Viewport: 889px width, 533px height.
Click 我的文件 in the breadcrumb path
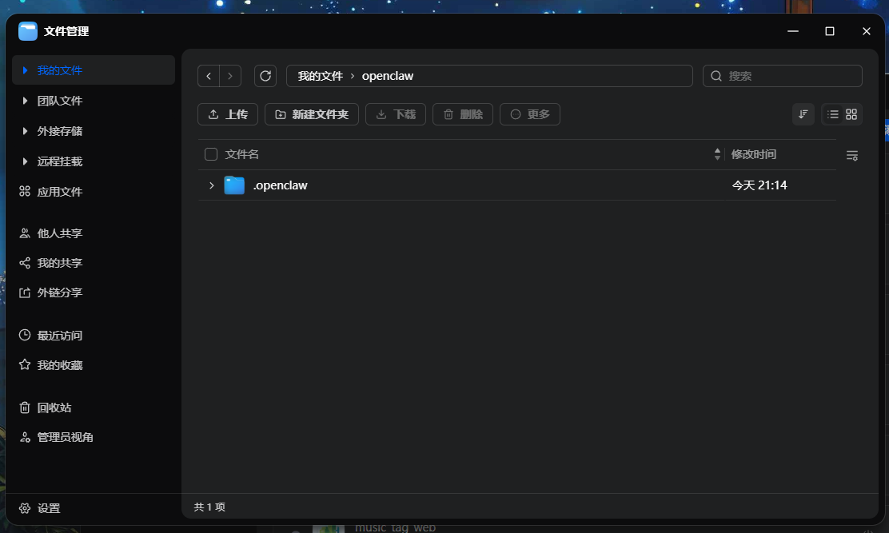[321, 76]
